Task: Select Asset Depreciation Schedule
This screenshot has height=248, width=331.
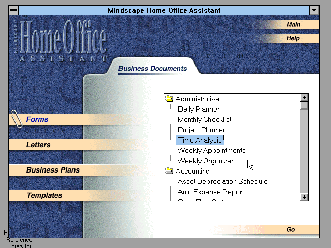Action: pyautogui.click(x=222, y=181)
